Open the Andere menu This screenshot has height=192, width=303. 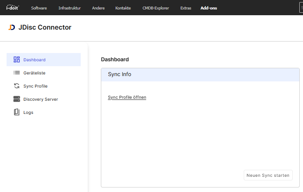[98, 8]
